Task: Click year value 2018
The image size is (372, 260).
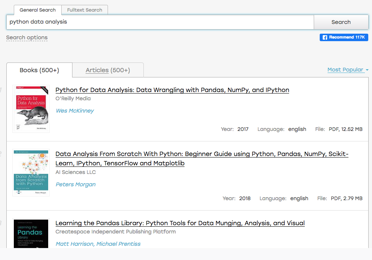Action: (x=245, y=198)
